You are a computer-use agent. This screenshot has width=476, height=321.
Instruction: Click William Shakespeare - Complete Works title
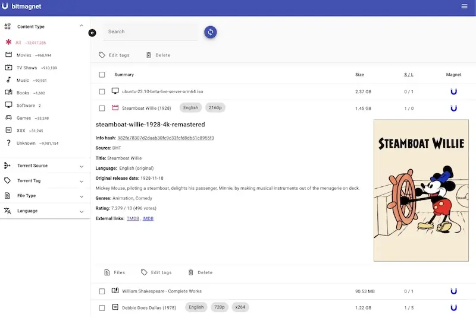click(162, 291)
